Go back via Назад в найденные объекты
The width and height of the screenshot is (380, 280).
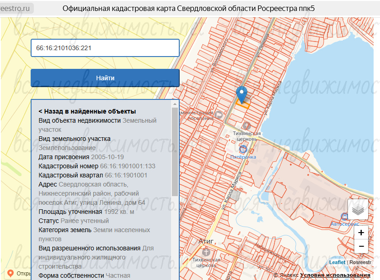pyautogui.click(x=87, y=111)
